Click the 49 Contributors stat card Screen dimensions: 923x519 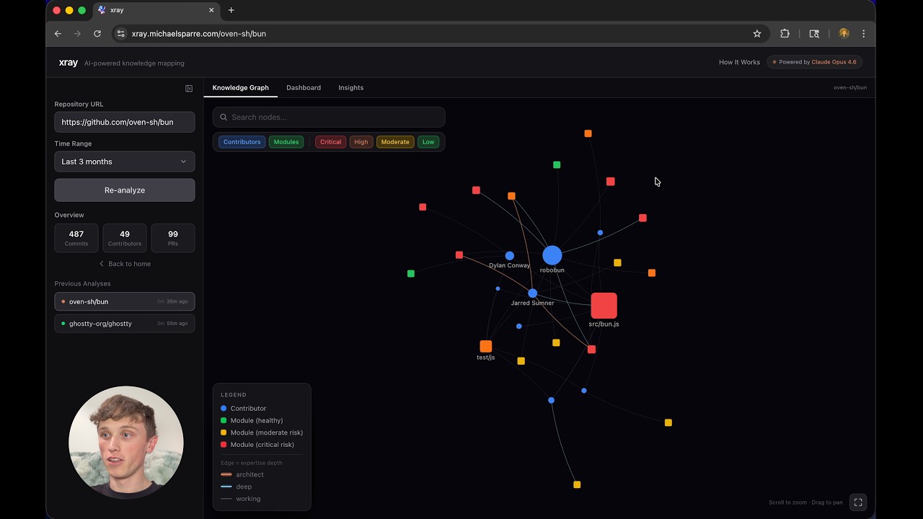(x=125, y=238)
